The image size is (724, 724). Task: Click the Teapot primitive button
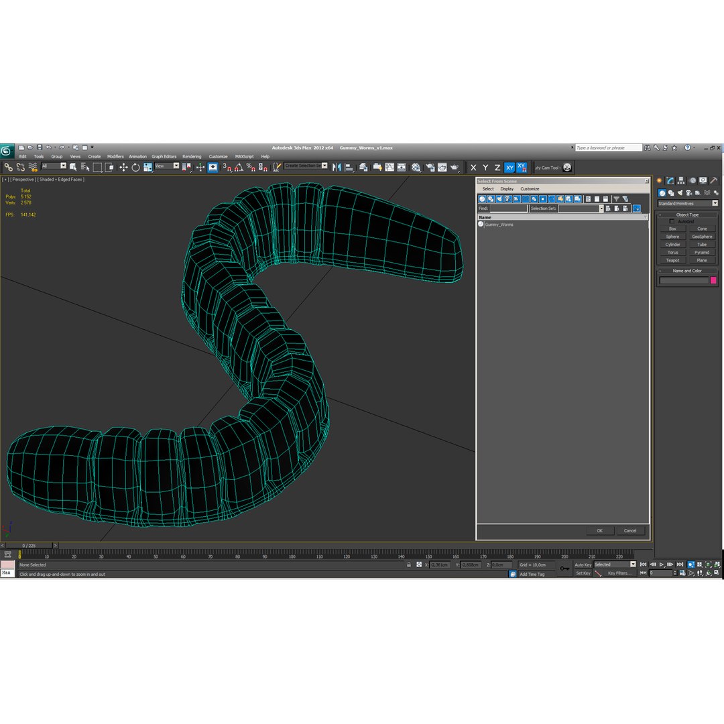[672, 260]
